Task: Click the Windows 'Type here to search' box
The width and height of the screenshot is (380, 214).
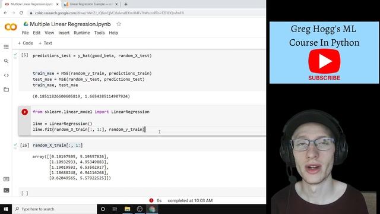Action: tap(55, 209)
